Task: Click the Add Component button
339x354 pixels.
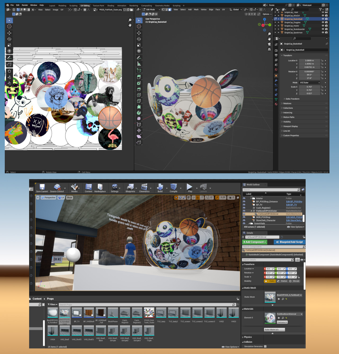Action: tap(255, 242)
